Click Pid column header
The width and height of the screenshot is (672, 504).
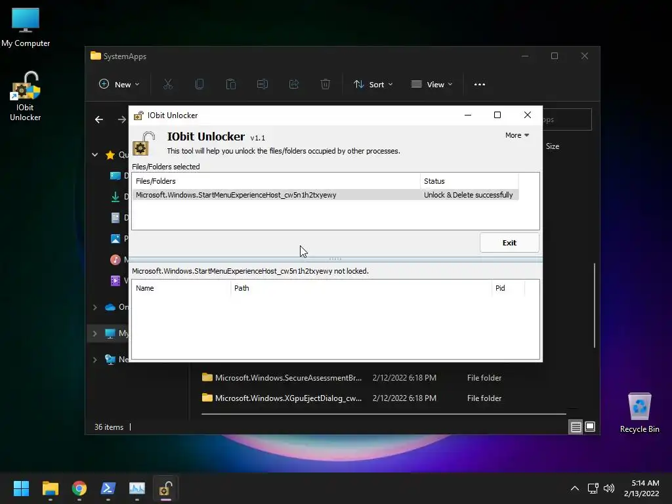click(x=508, y=288)
